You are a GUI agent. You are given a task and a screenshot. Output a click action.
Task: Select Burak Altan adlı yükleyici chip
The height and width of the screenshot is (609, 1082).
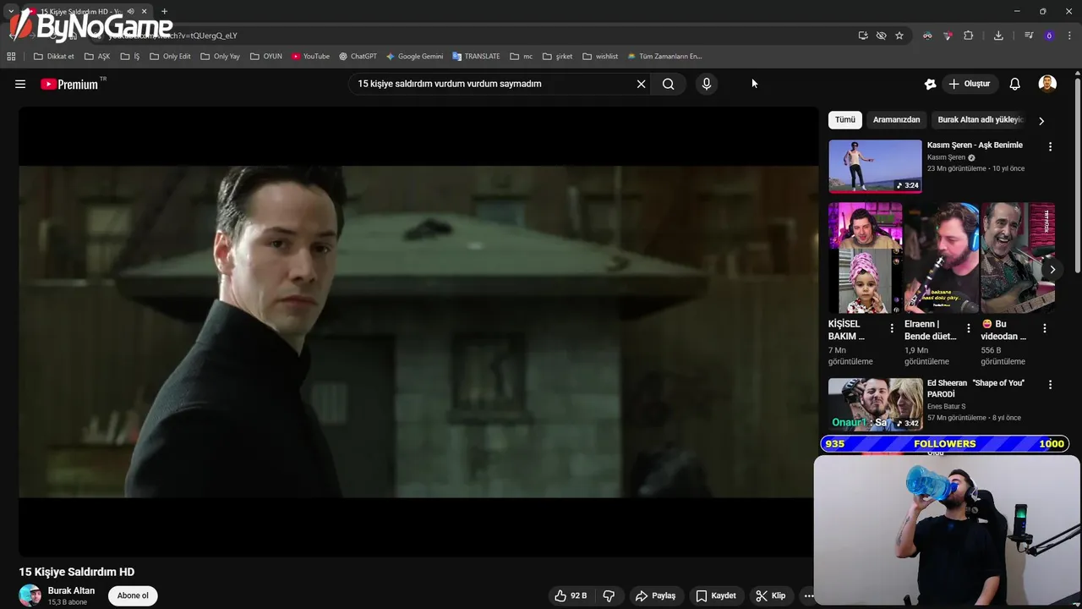(981, 120)
